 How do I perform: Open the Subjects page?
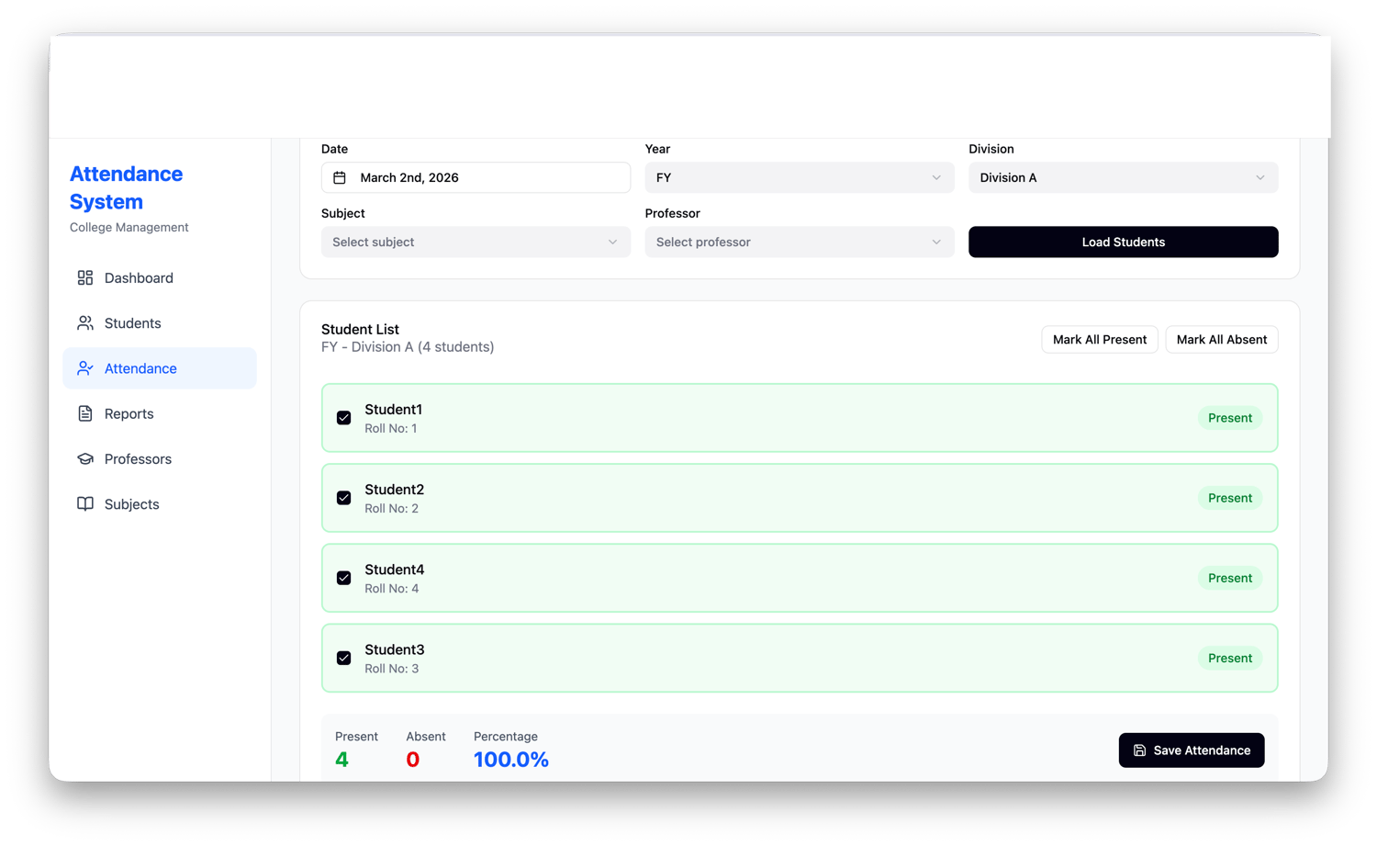[x=160, y=503]
